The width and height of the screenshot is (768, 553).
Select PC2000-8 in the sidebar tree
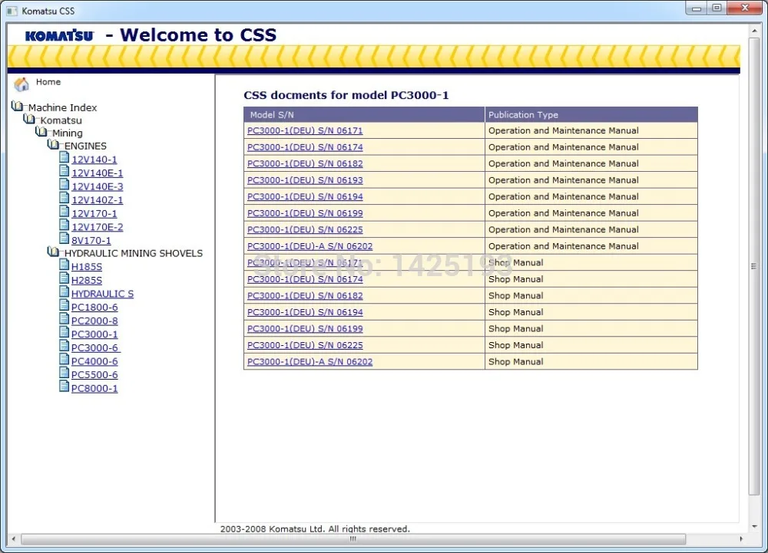pyautogui.click(x=94, y=321)
